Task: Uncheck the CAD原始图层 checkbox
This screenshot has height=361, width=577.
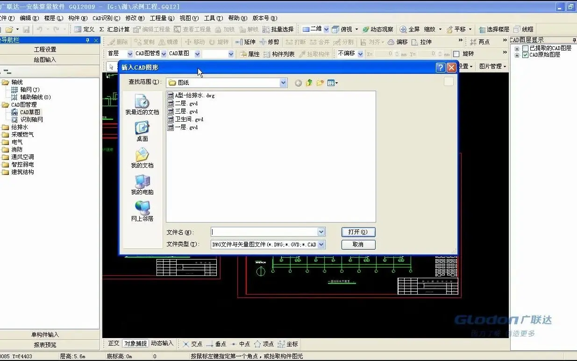Action: click(526, 55)
